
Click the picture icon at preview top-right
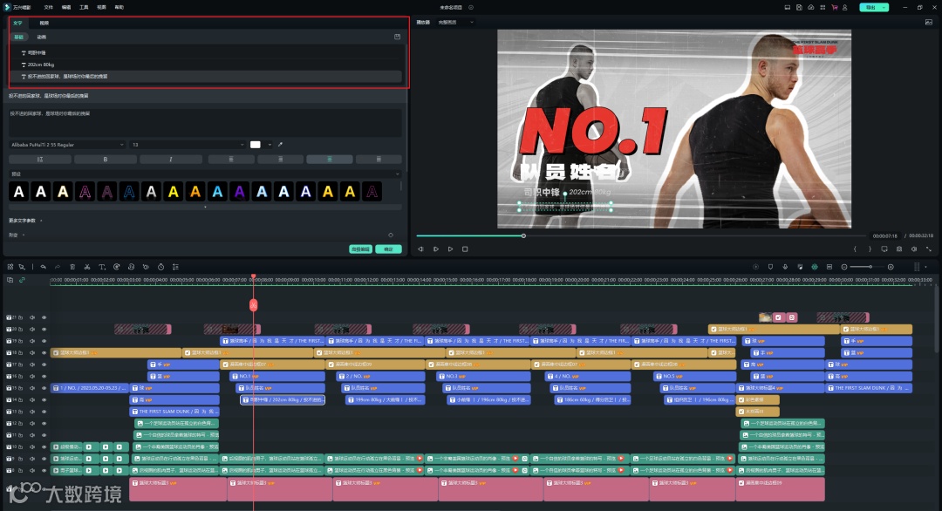pos(929,22)
